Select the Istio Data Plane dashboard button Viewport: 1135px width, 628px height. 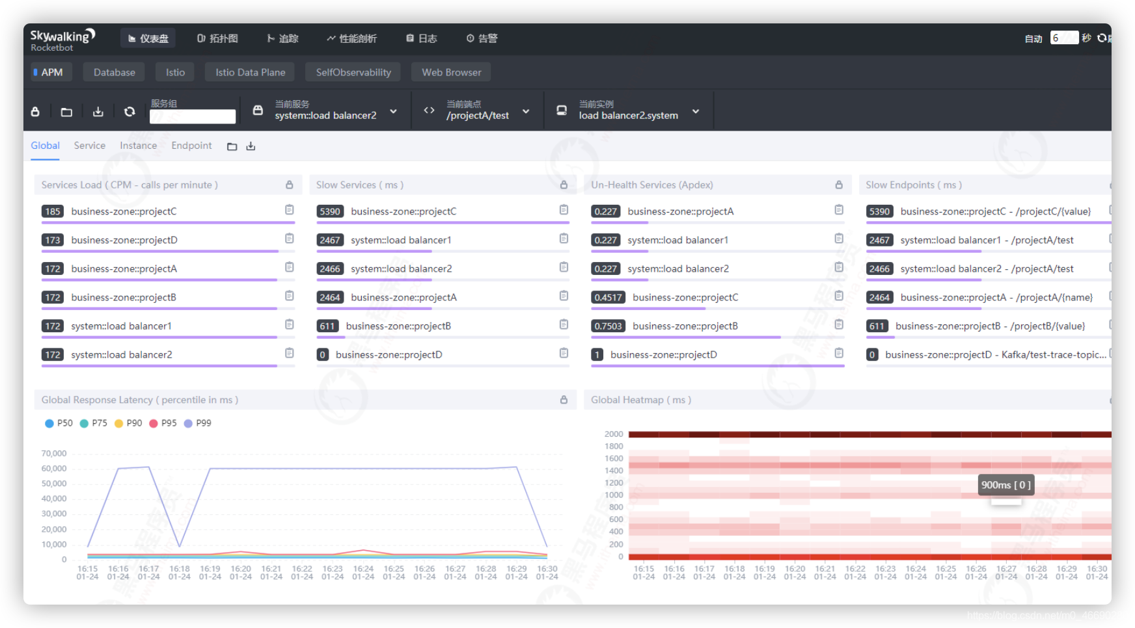pos(250,72)
